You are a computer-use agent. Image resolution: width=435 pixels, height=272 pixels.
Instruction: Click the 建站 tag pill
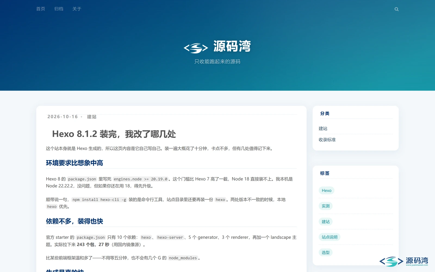pos(325,221)
